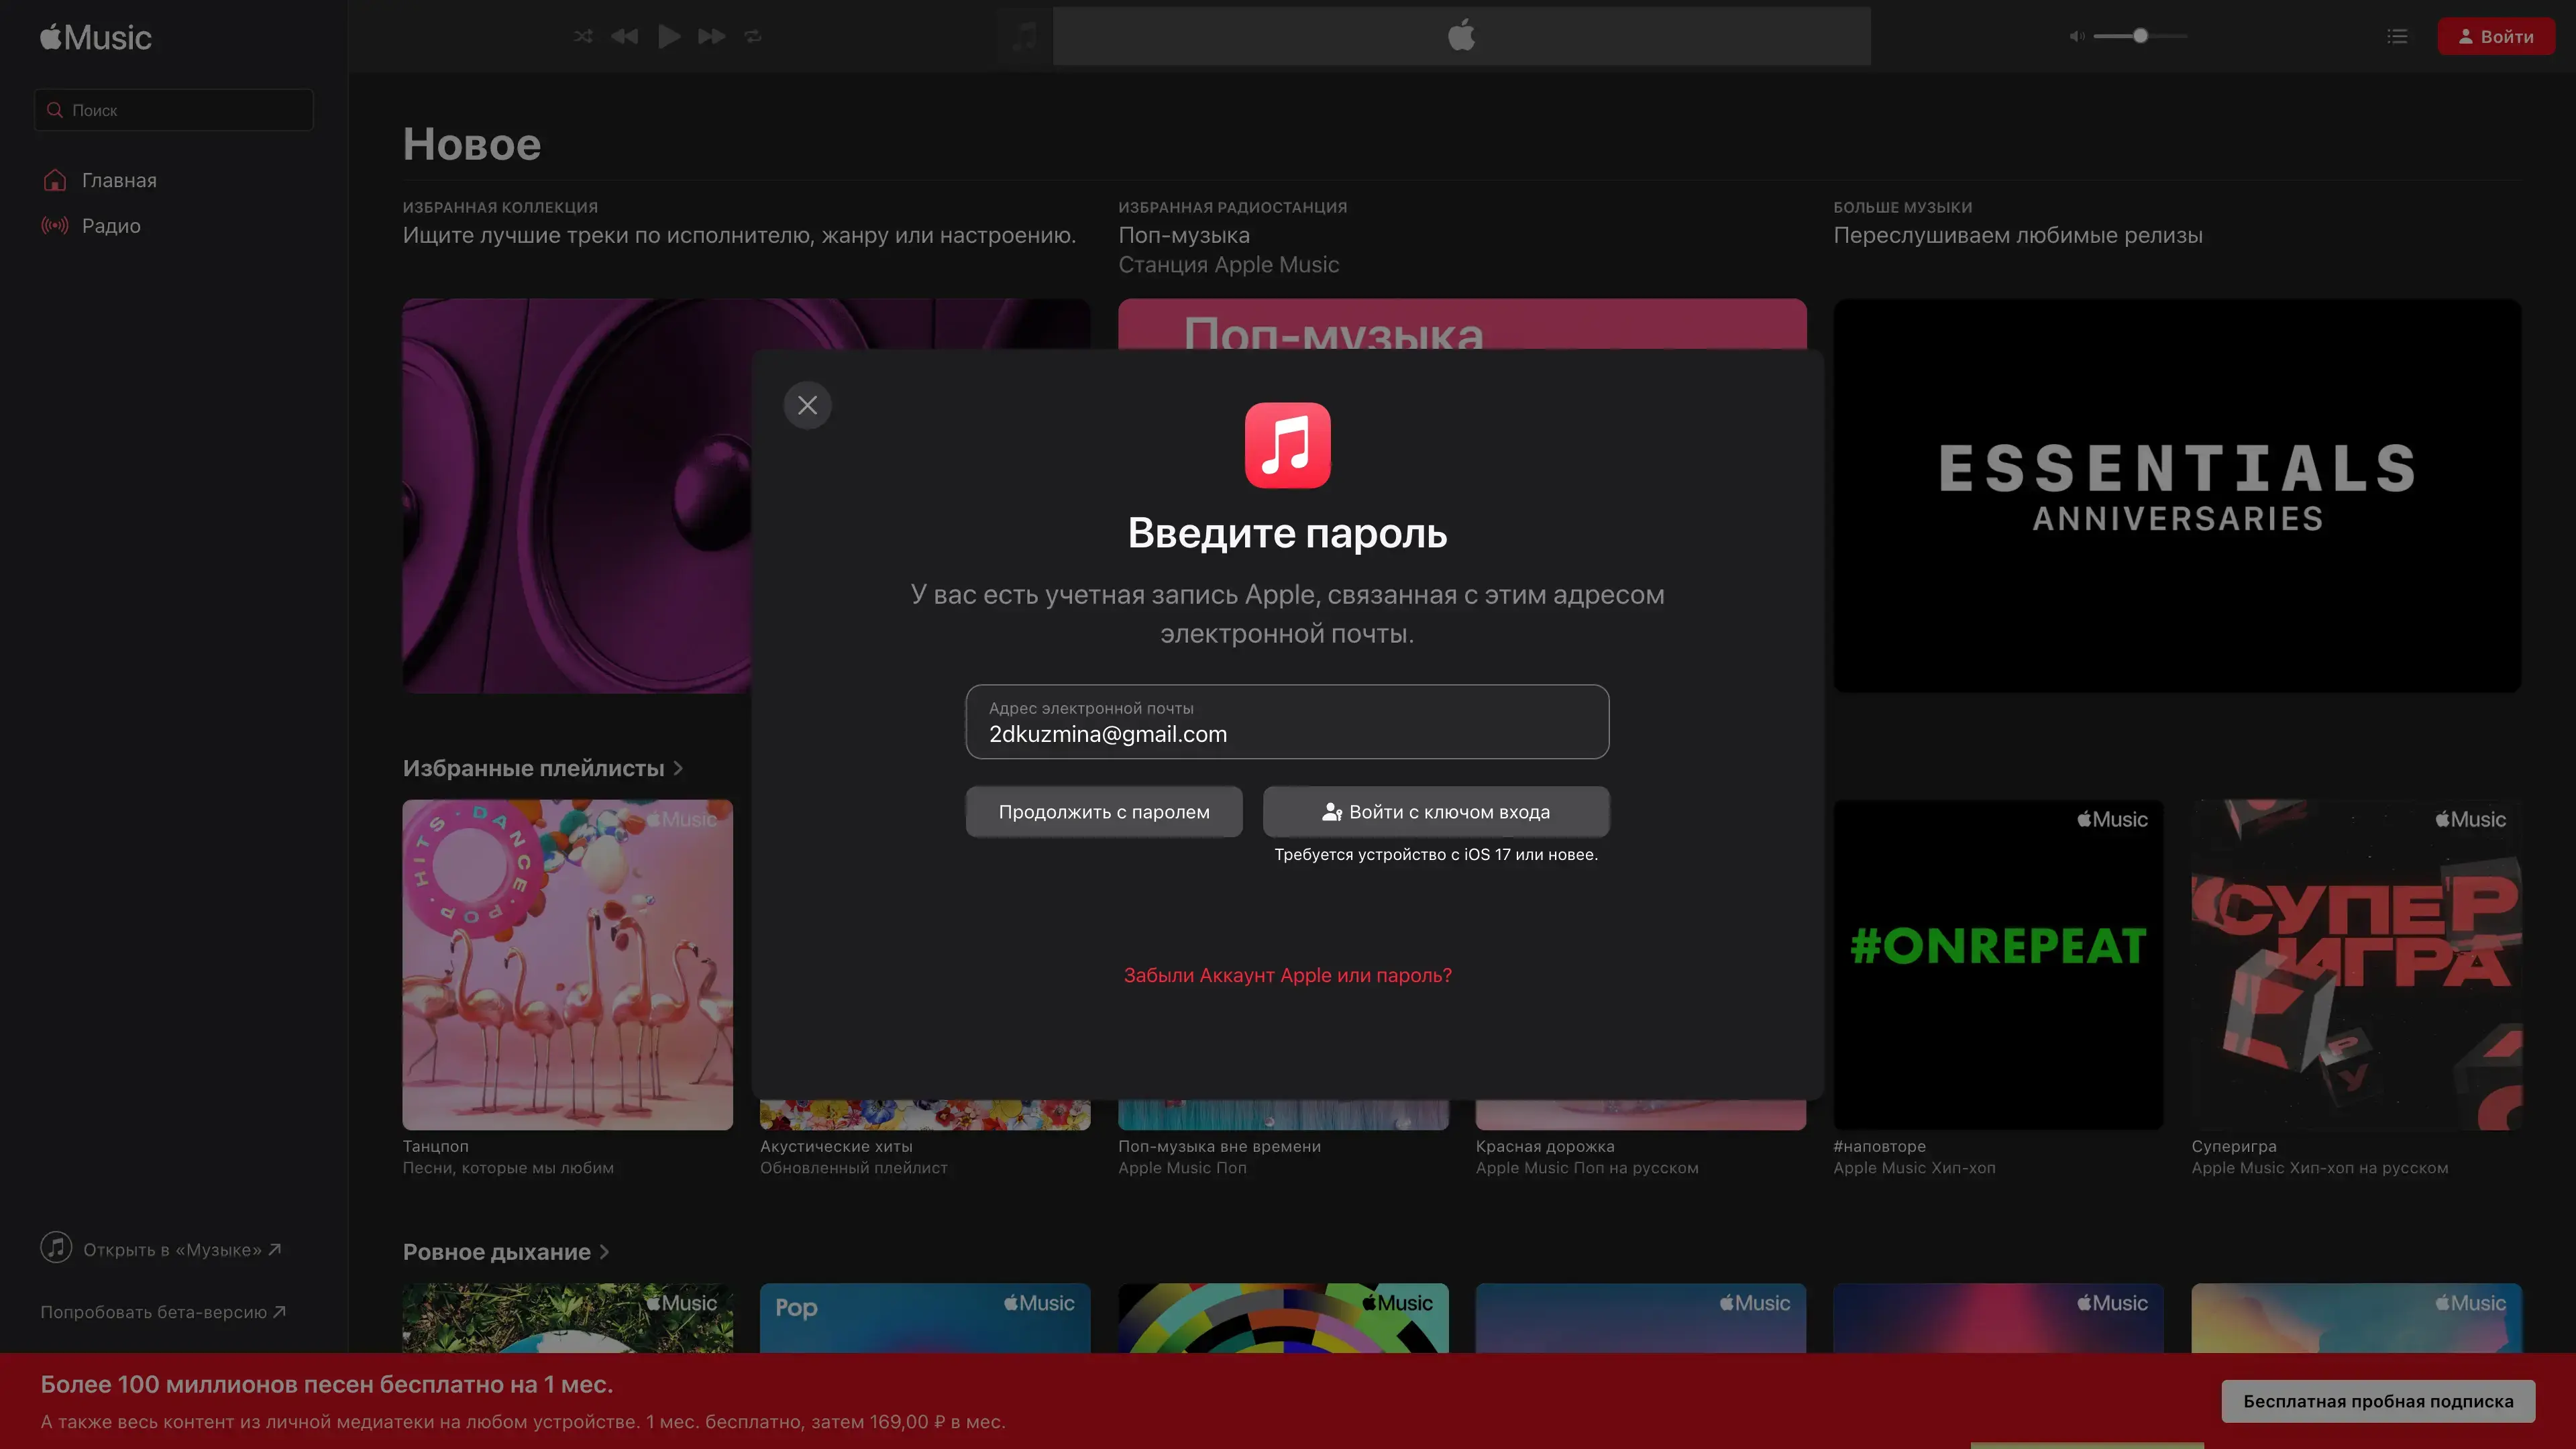Toggle shuffle playback icon

tap(583, 37)
